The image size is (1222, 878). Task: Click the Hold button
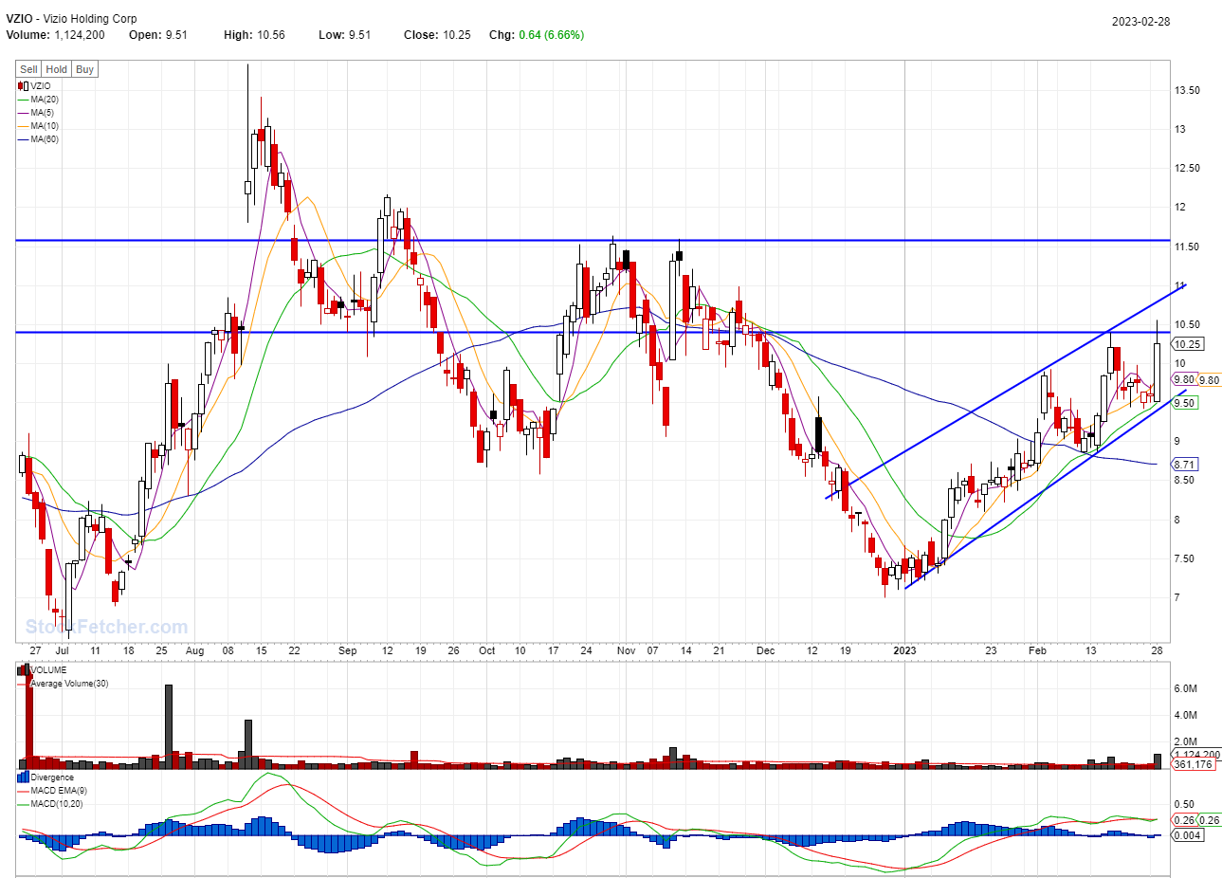pos(57,69)
